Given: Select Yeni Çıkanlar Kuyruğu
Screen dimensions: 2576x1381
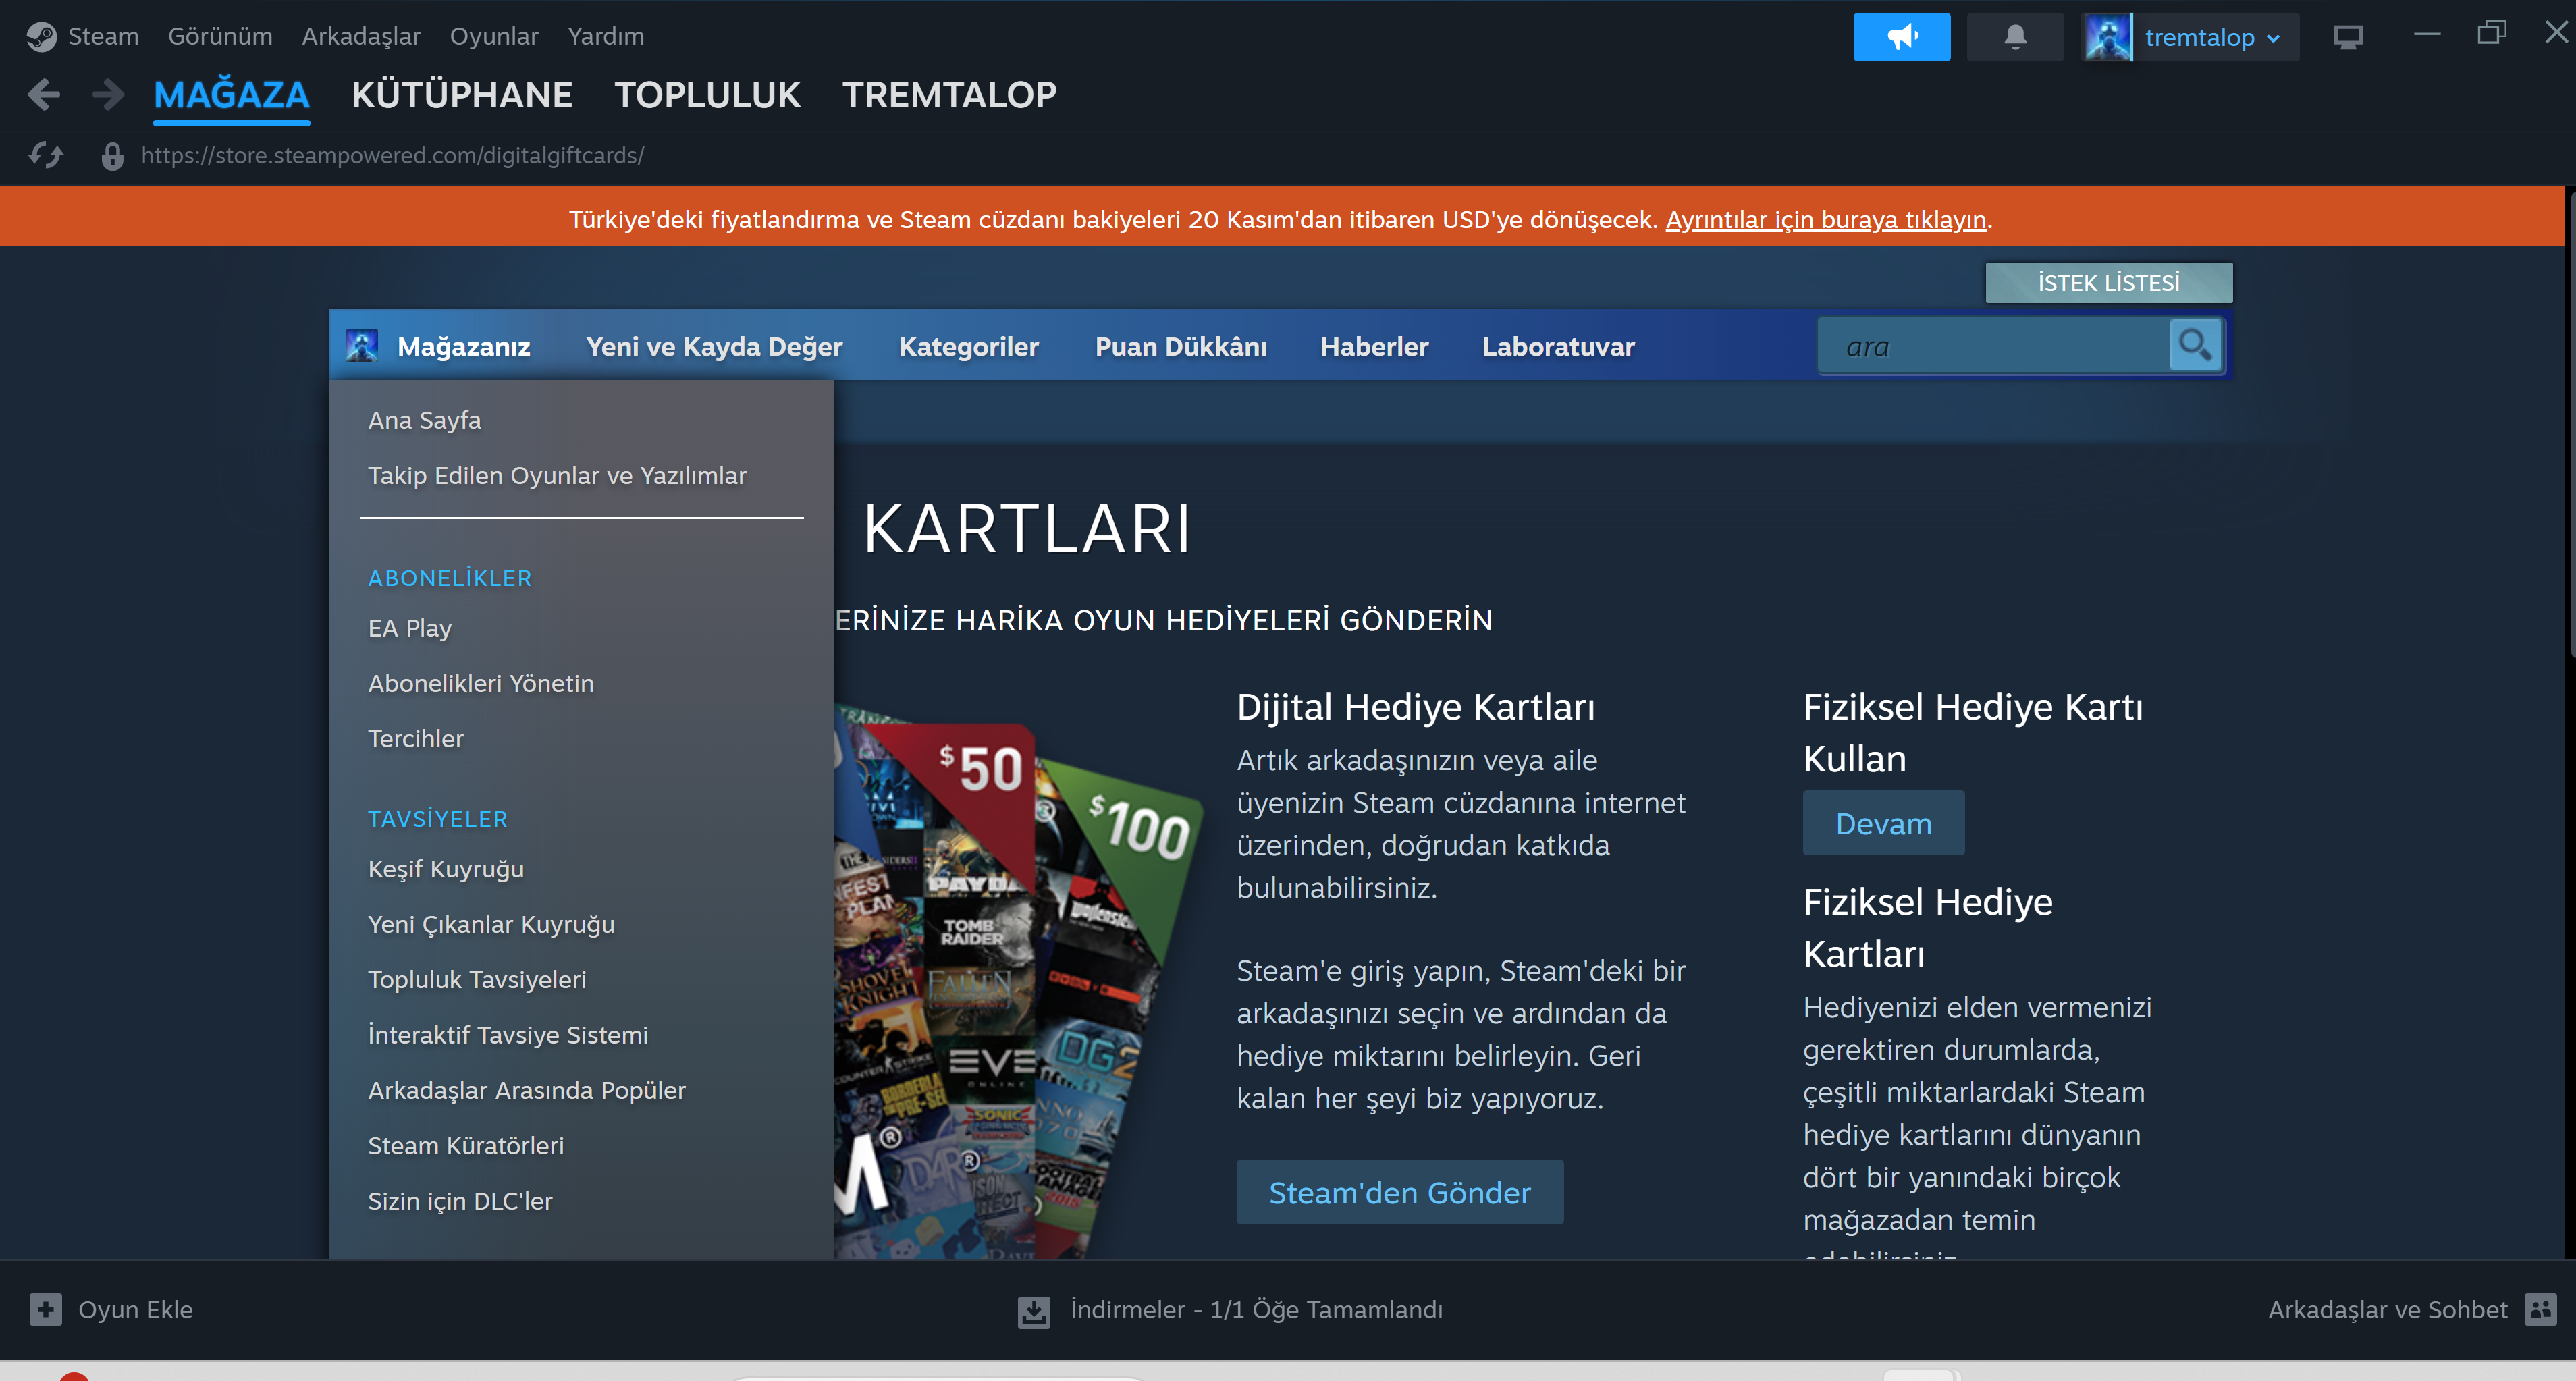Looking at the screenshot, I should click(491, 925).
